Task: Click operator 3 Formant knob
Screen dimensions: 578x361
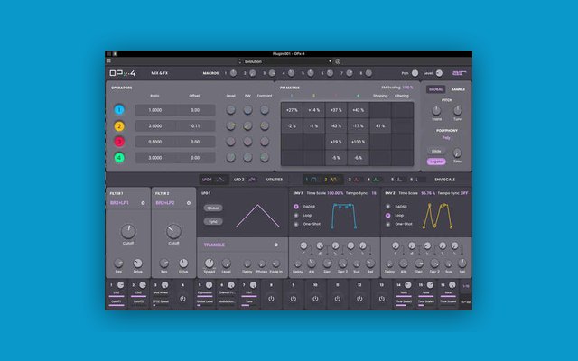Action: pos(265,142)
